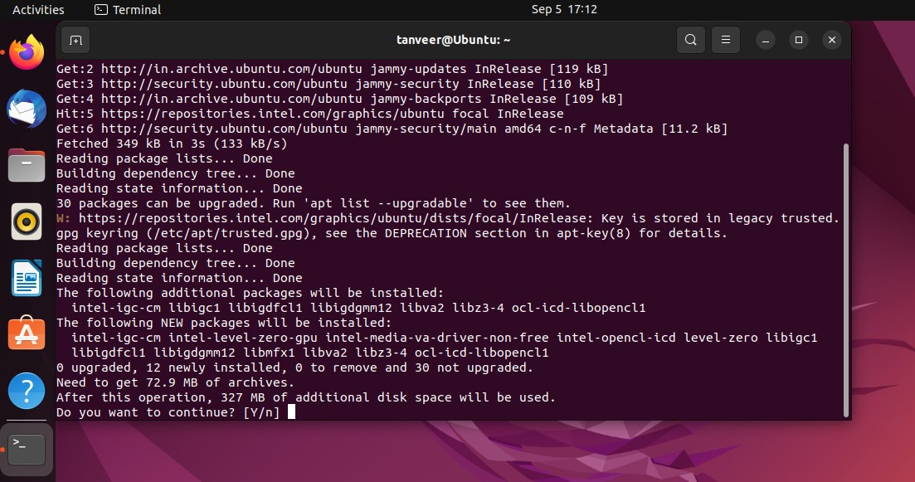Open a new terminal tab
The width and height of the screenshot is (915, 482).
pos(75,40)
